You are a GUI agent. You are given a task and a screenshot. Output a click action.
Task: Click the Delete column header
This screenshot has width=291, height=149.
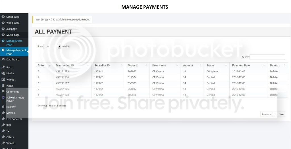pos(278,66)
